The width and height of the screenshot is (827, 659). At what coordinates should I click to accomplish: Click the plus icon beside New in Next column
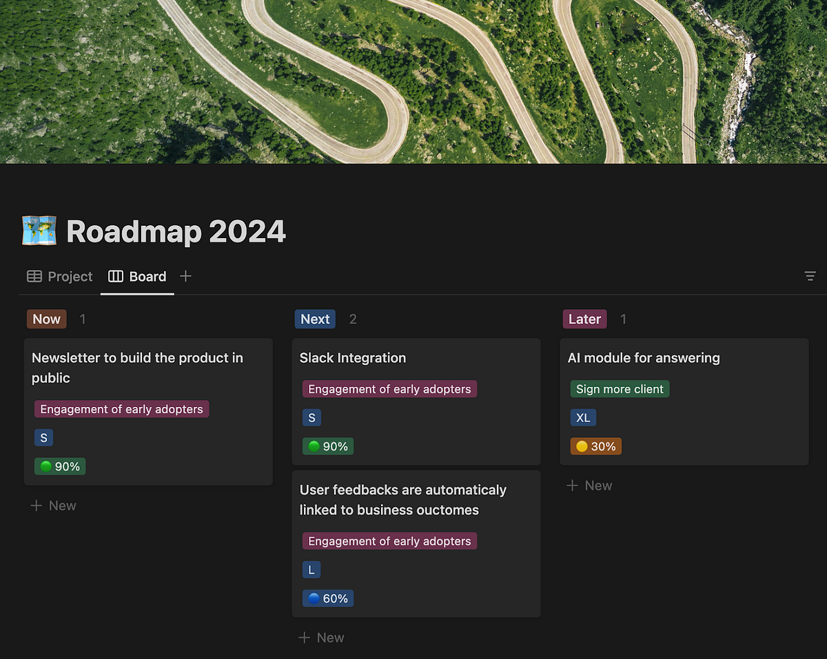(x=305, y=637)
